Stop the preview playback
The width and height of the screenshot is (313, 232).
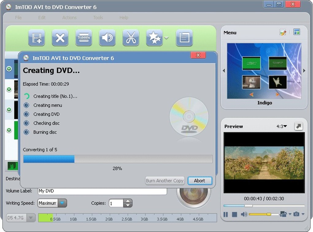(234, 214)
